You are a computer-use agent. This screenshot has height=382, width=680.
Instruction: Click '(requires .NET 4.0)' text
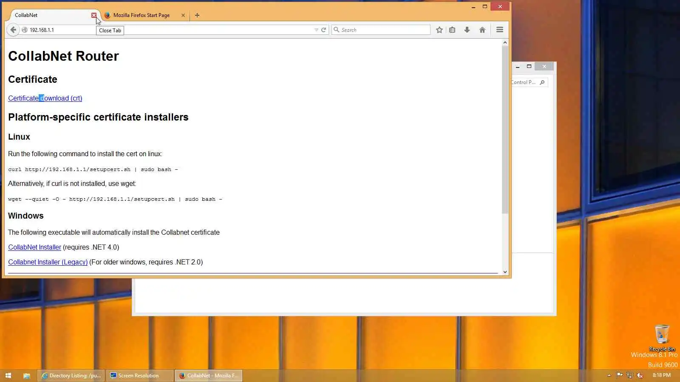[x=91, y=247]
